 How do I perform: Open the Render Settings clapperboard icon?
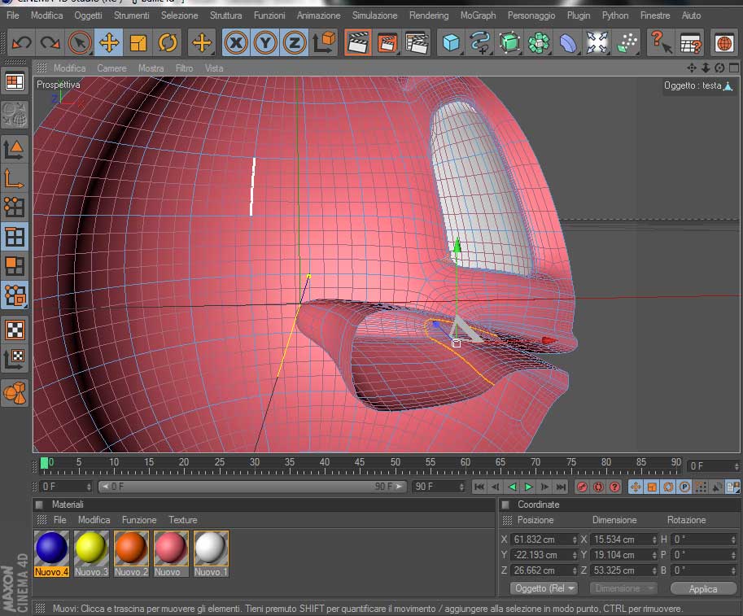click(416, 43)
